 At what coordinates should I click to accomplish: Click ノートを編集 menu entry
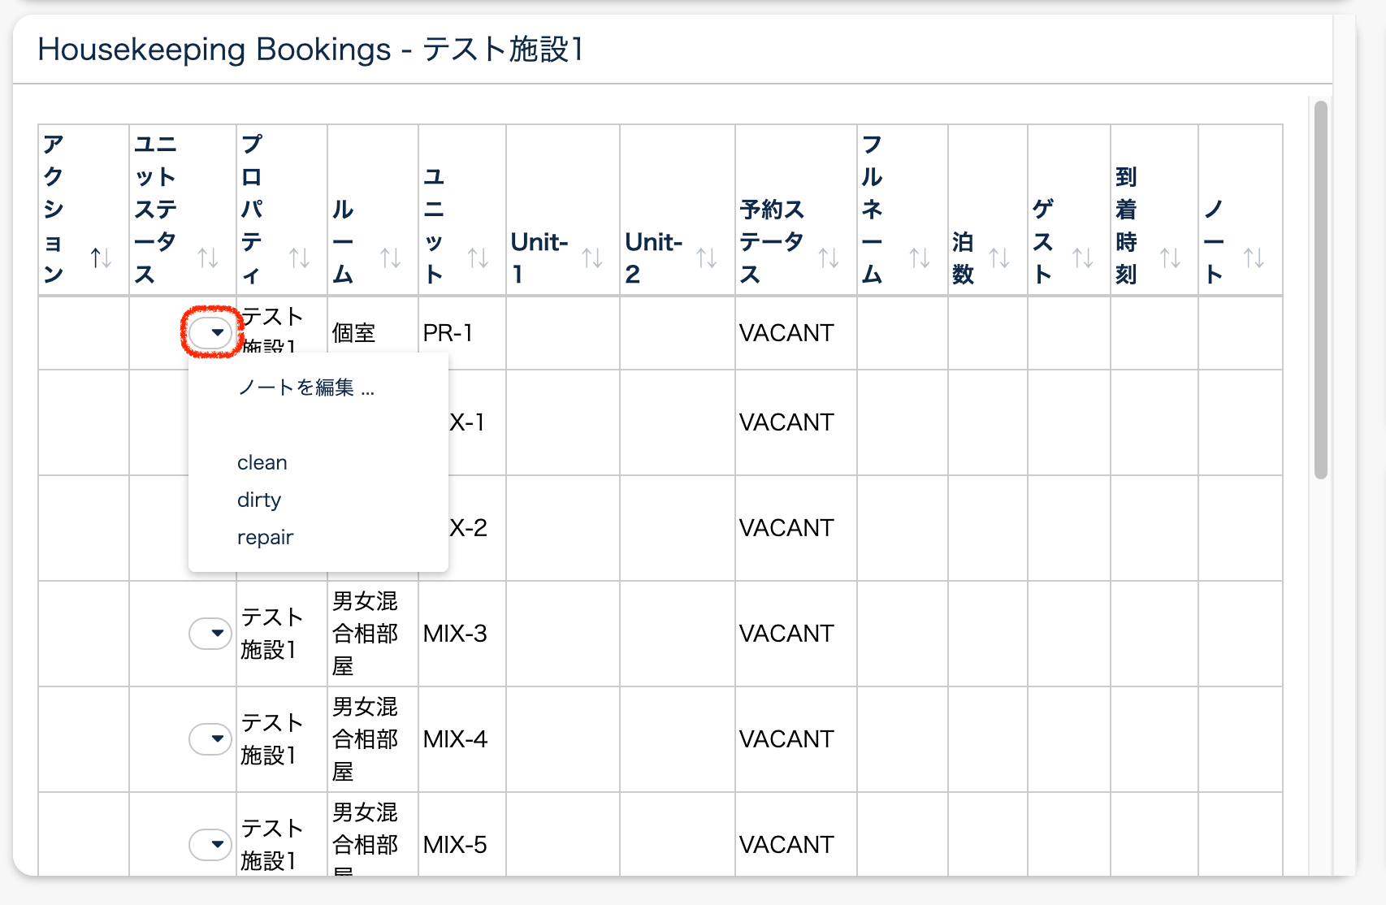tap(305, 388)
